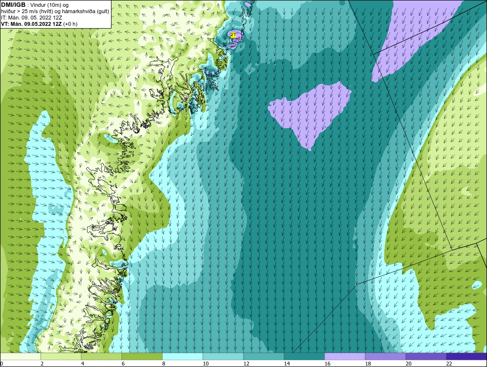Select the 4–6 m/s green legend swatch

[x=102, y=356]
